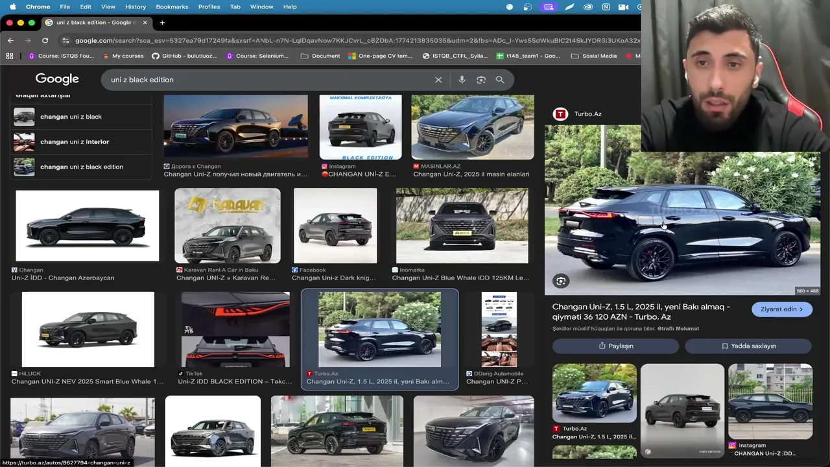830x467 pixels.
Task: Close the 'uni z black edition' browser tab
Action: click(145, 22)
